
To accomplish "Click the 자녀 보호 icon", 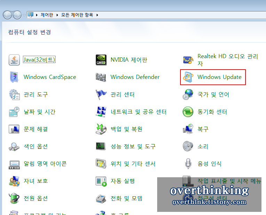I will [x=14, y=181].
